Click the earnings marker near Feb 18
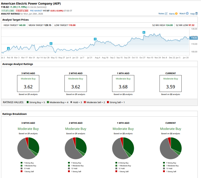Viewport: 201px width, 178px height. point(8,48)
